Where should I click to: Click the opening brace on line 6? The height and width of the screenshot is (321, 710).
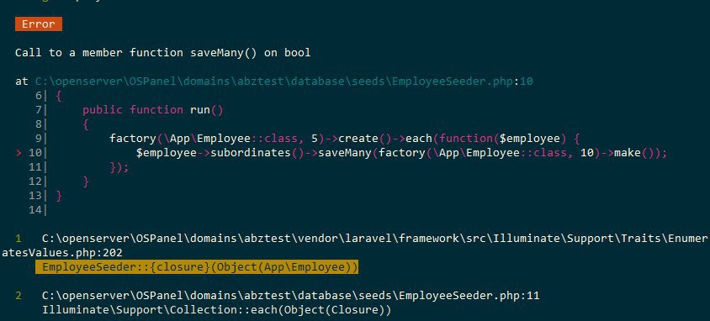tap(58, 96)
